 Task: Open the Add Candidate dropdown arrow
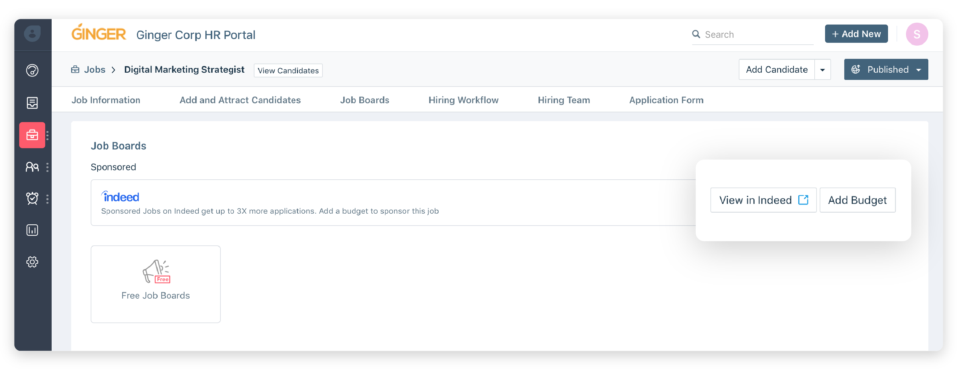pos(823,70)
